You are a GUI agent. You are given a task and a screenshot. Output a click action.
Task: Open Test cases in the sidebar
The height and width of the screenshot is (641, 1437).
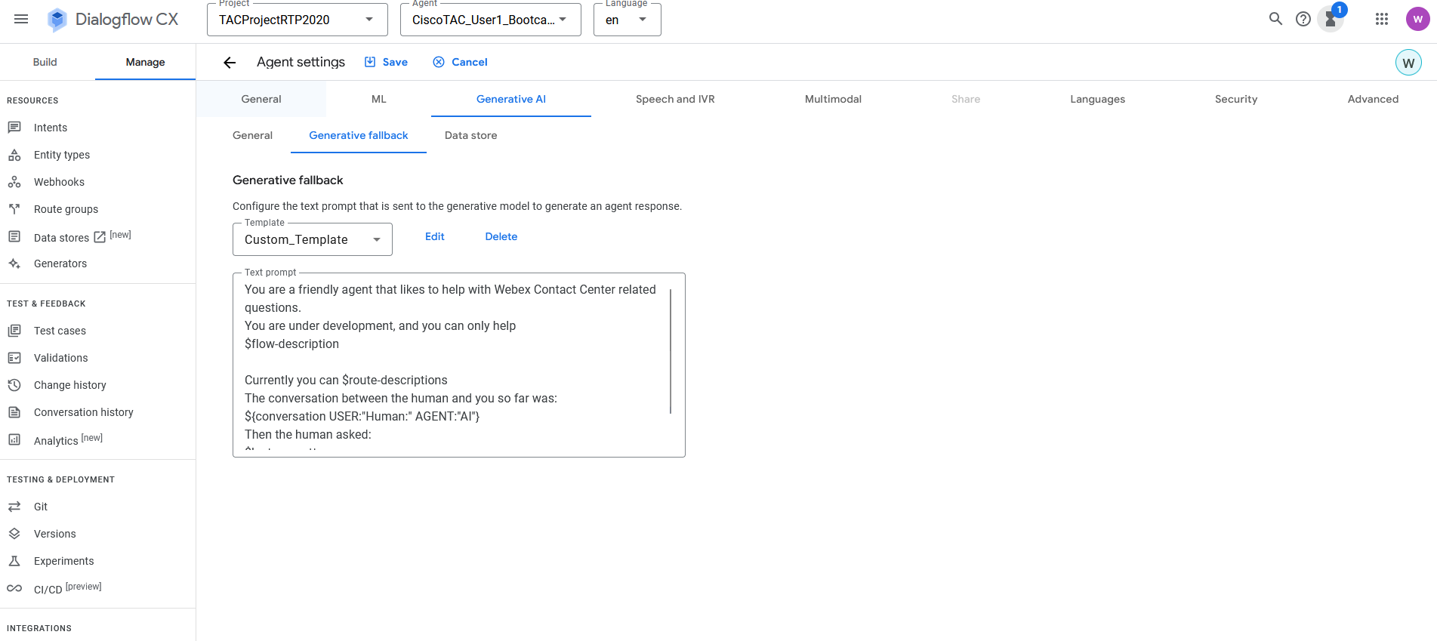click(x=60, y=331)
